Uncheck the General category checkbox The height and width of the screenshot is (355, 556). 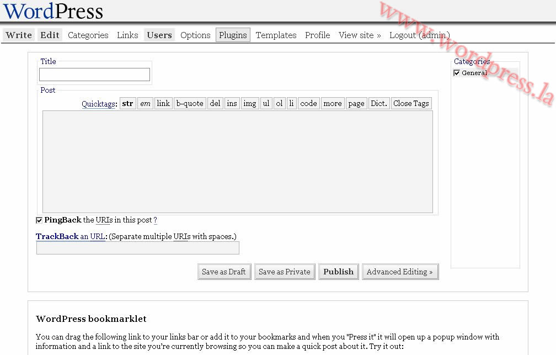tap(457, 73)
